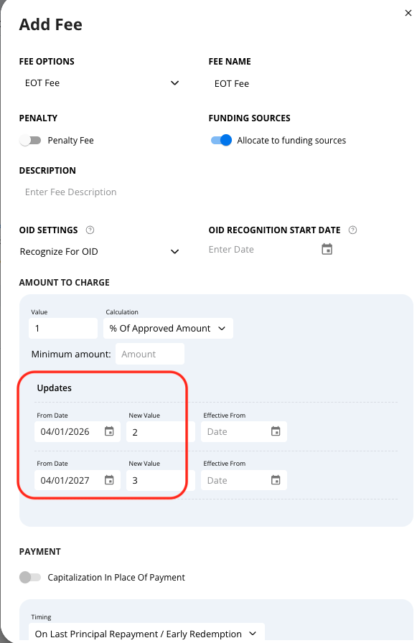This screenshot has height=643, width=417.
Task: Open the calendar beside From Date 04/01/2027
Action: [109, 480]
